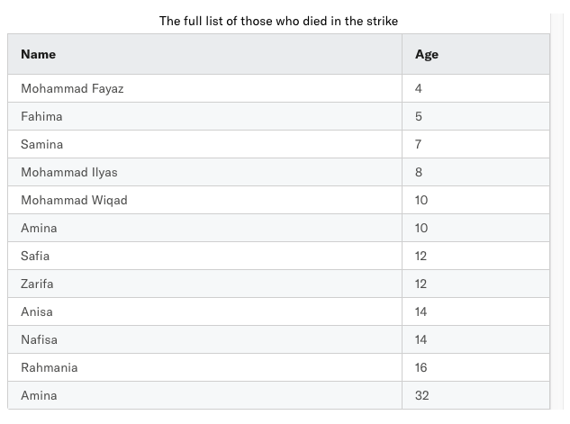Click the vertical scrollbar track at right
This screenshot has height=424, width=570.
click(557, 212)
